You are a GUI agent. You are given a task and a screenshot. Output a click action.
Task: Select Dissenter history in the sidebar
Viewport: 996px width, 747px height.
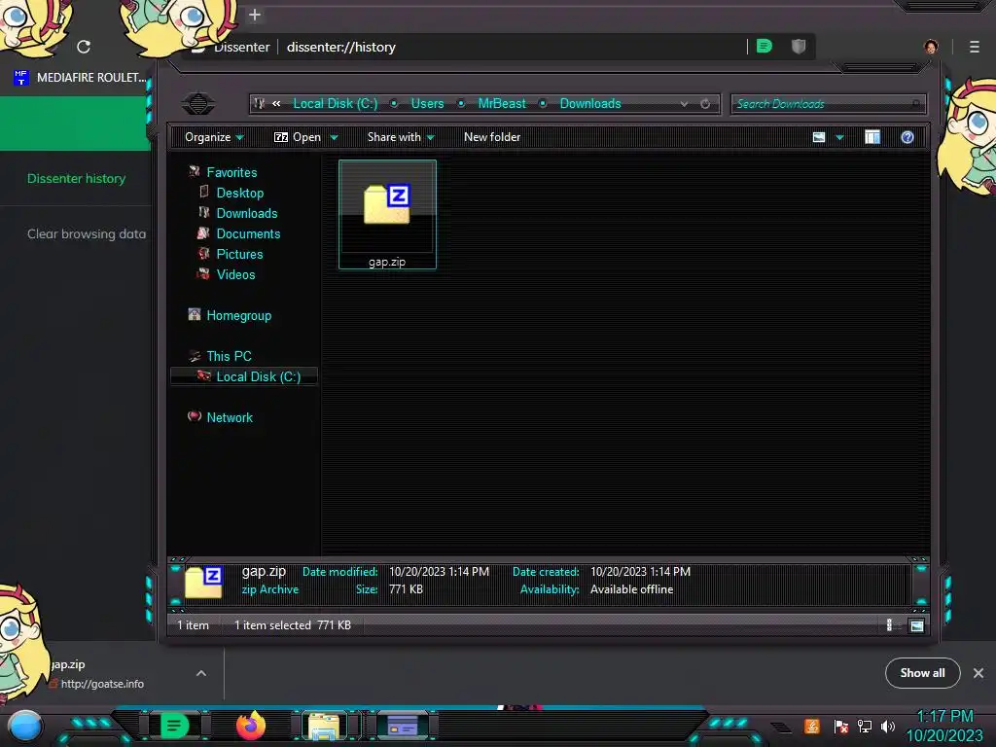click(76, 179)
